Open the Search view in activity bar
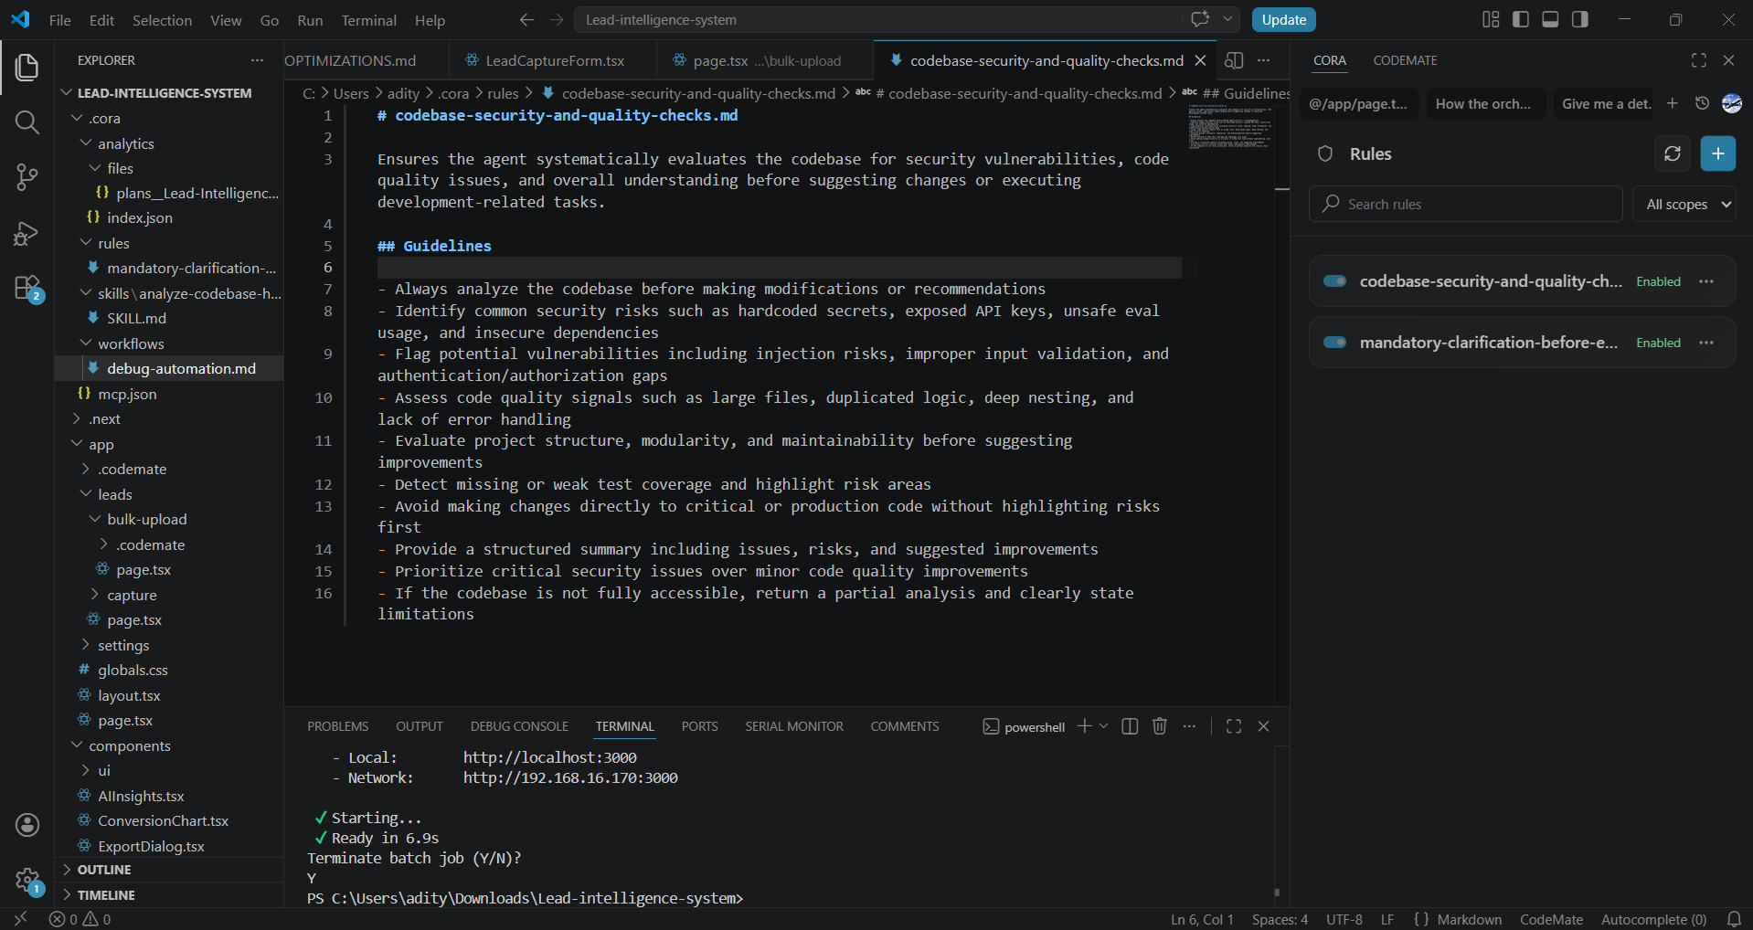 pyautogui.click(x=27, y=122)
